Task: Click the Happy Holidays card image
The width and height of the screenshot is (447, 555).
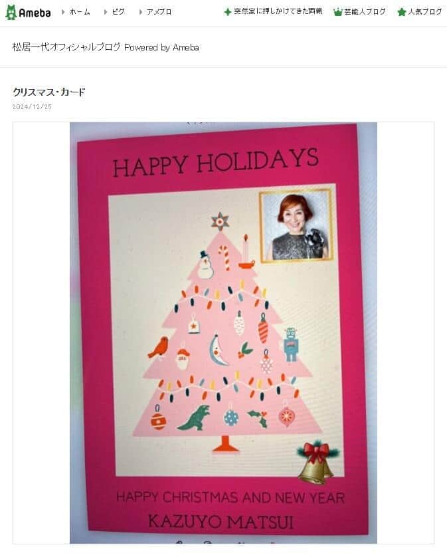Action: (x=223, y=333)
